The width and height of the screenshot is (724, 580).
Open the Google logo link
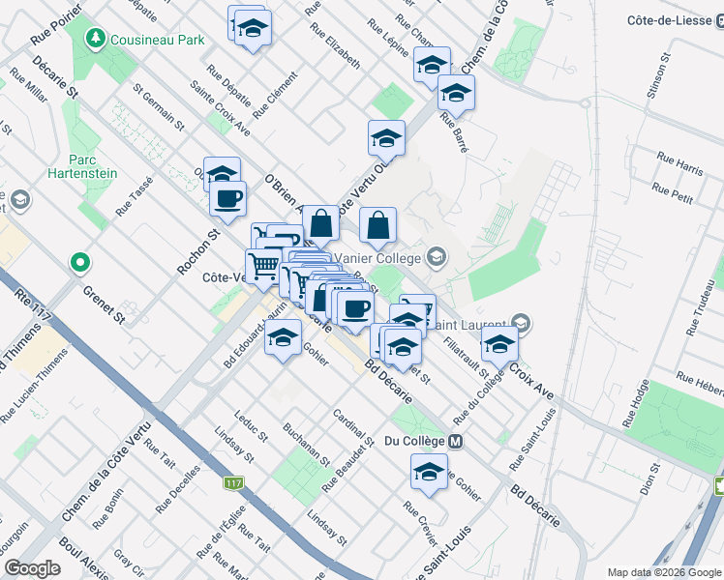(x=32, y=568)
